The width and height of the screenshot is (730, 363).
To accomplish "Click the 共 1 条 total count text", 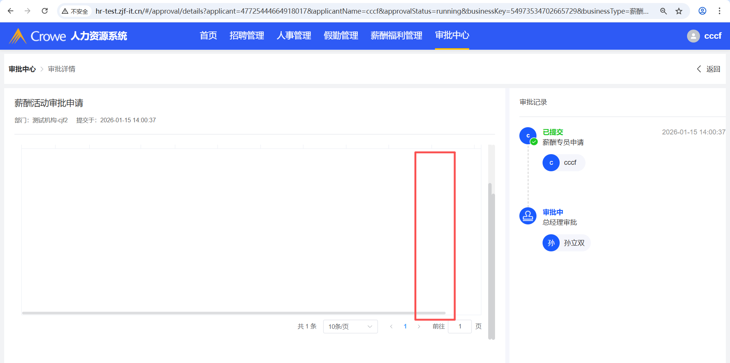I will click(x=307, y=327).
